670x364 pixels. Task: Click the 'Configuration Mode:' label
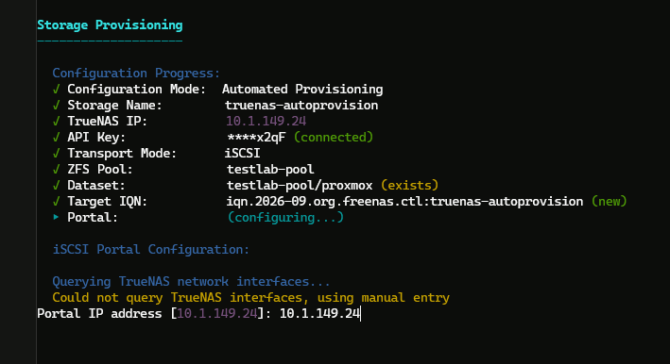point(137,89)
